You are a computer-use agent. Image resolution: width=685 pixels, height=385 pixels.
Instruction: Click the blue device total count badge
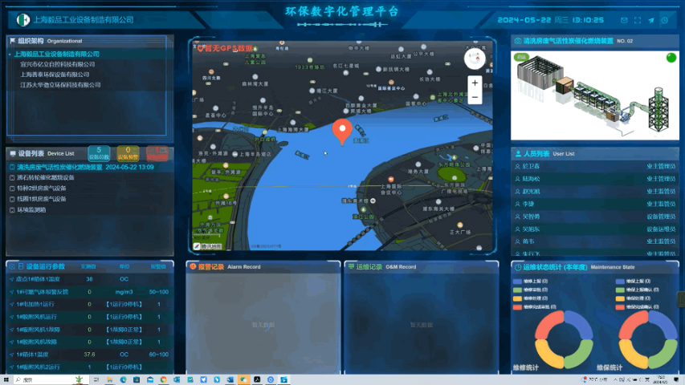coord(99,152)
